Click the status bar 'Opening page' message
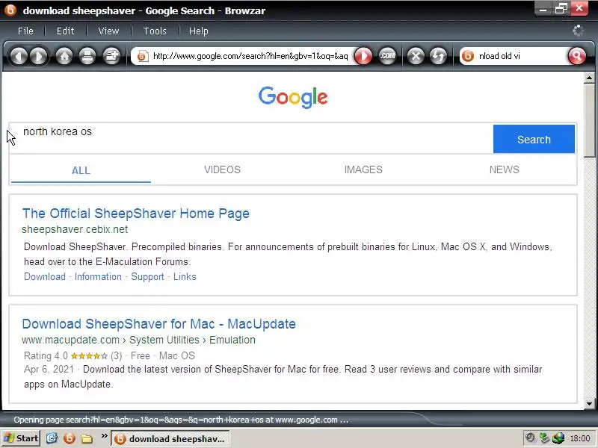The width and height of the screenshot is (598, 448). 181,420
